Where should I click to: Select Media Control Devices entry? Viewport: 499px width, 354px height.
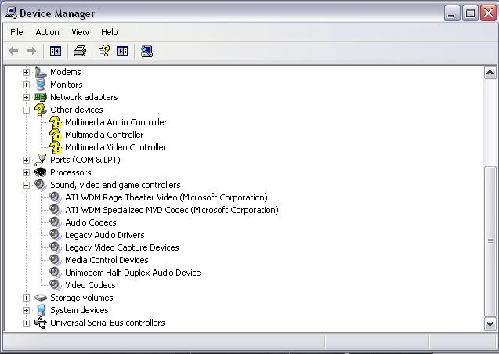pos(107,260)
